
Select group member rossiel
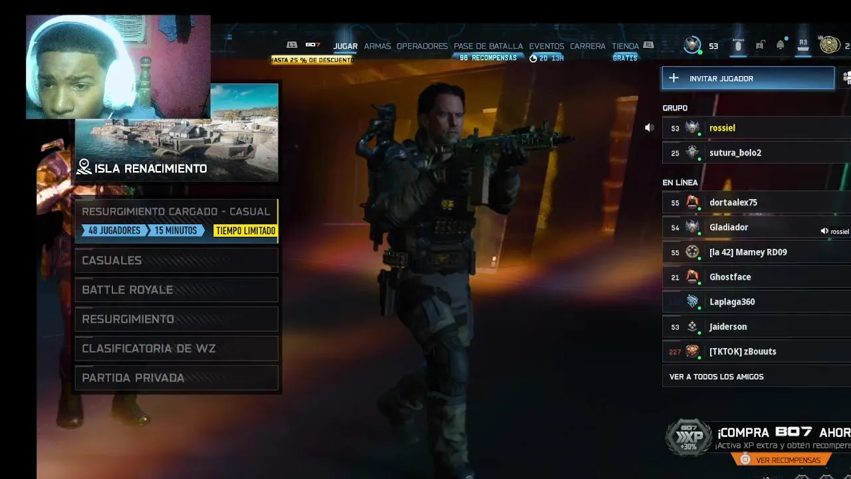(x=757, y=128)
